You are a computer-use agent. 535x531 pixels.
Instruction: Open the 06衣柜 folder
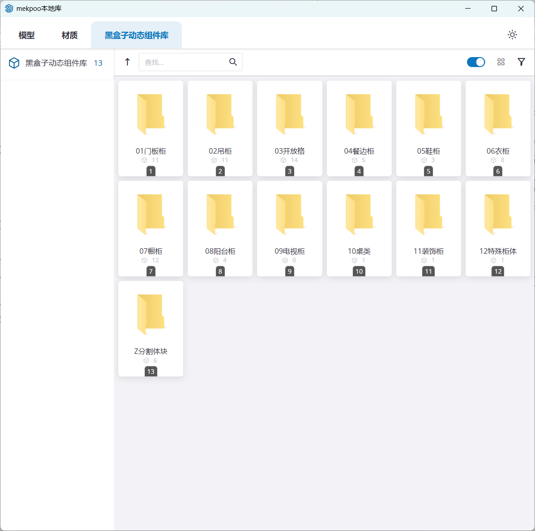pyautogui.click(x=498, y=122)
